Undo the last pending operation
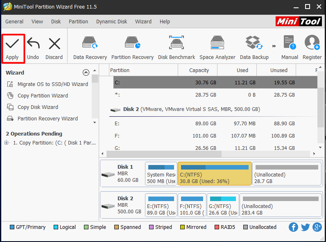 tap(33, 49)
